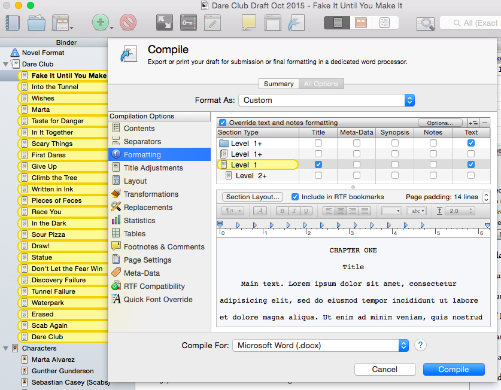Select Into the Tunnel in Binder
The image size is (501, 390).
coord(54,87)
